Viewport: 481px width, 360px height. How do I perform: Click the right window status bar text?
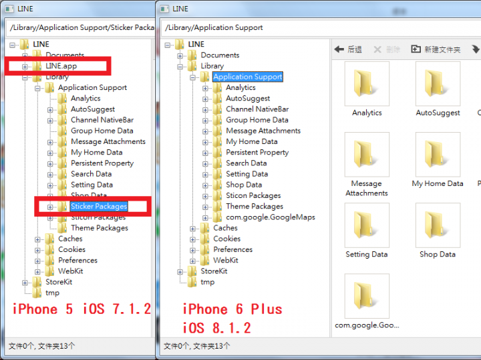196,346
